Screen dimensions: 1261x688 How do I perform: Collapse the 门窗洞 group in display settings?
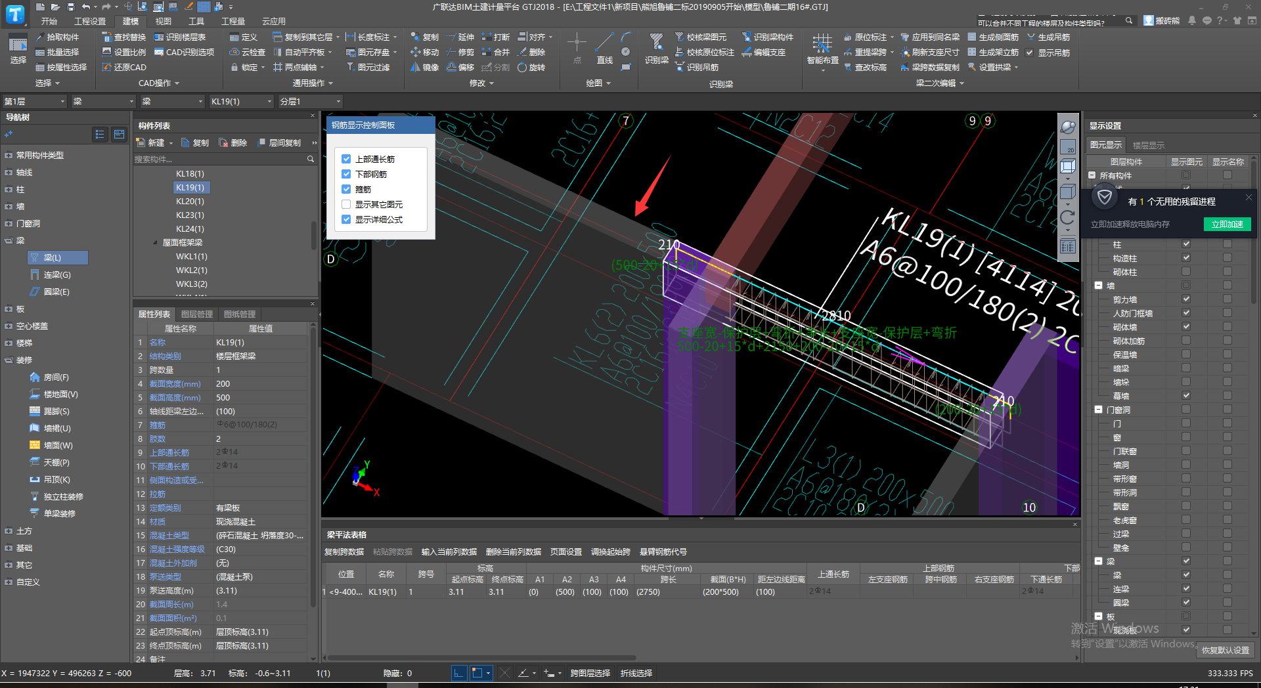coord(1099,410)
